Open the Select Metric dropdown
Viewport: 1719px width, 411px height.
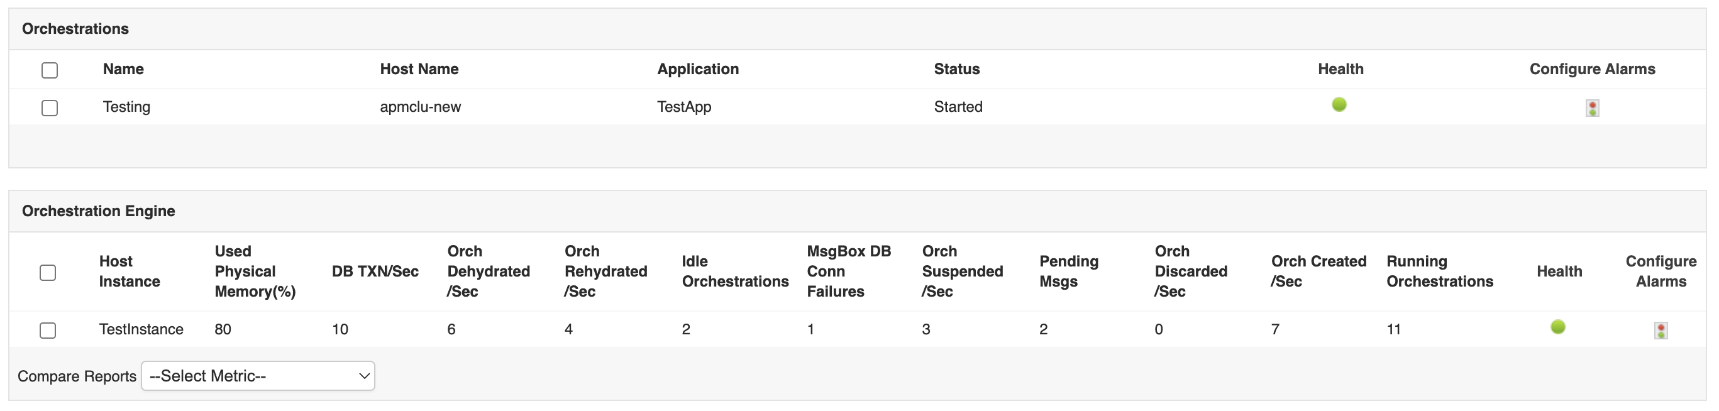(258, 376)
